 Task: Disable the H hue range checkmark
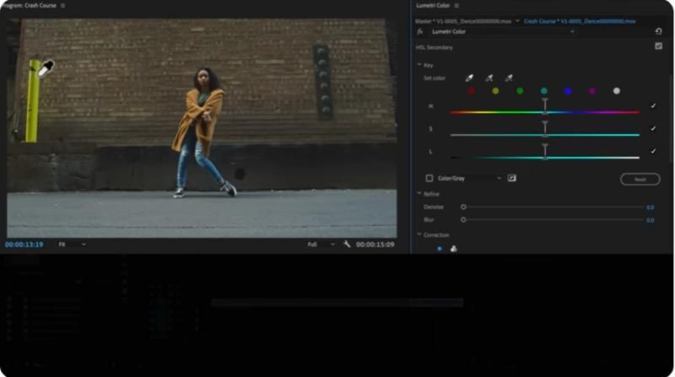[653, 106]
